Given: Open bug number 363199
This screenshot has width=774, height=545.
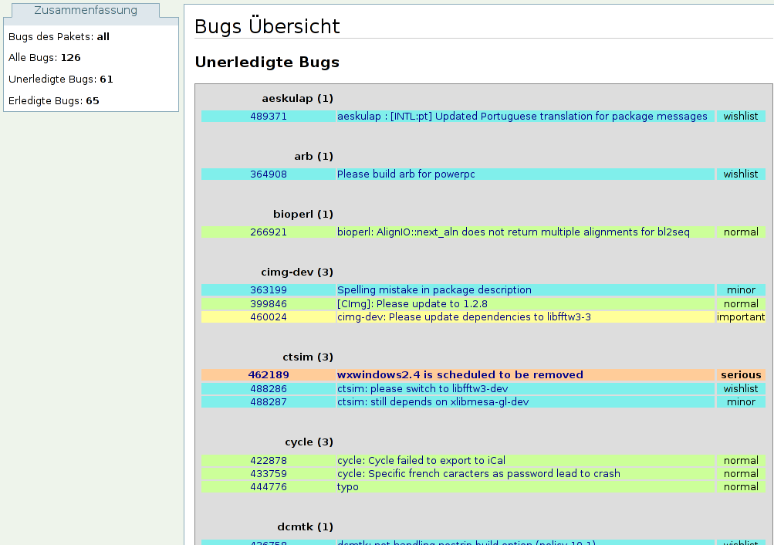Looking at the screenshot, I should (268, 289).
